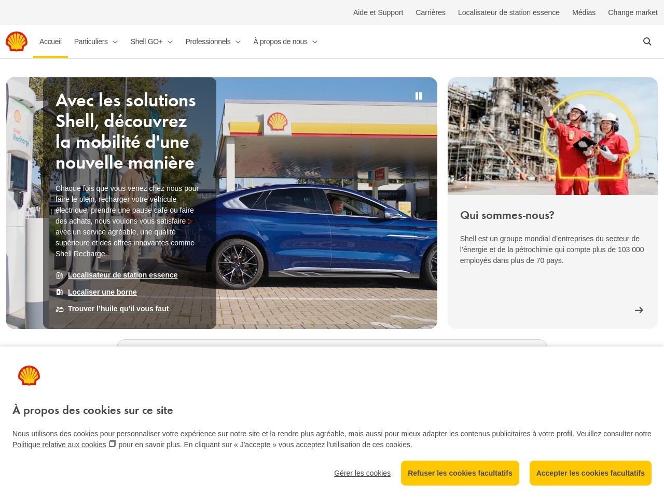Click the oil can icon beside Trouver l'huile
664x498 pixels.
click(60, 309)
